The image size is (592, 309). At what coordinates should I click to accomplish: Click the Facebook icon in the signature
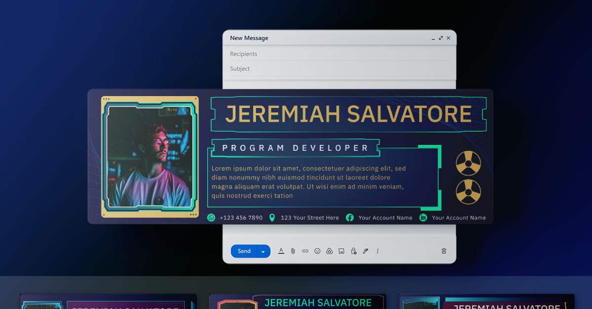coord(349,217)
